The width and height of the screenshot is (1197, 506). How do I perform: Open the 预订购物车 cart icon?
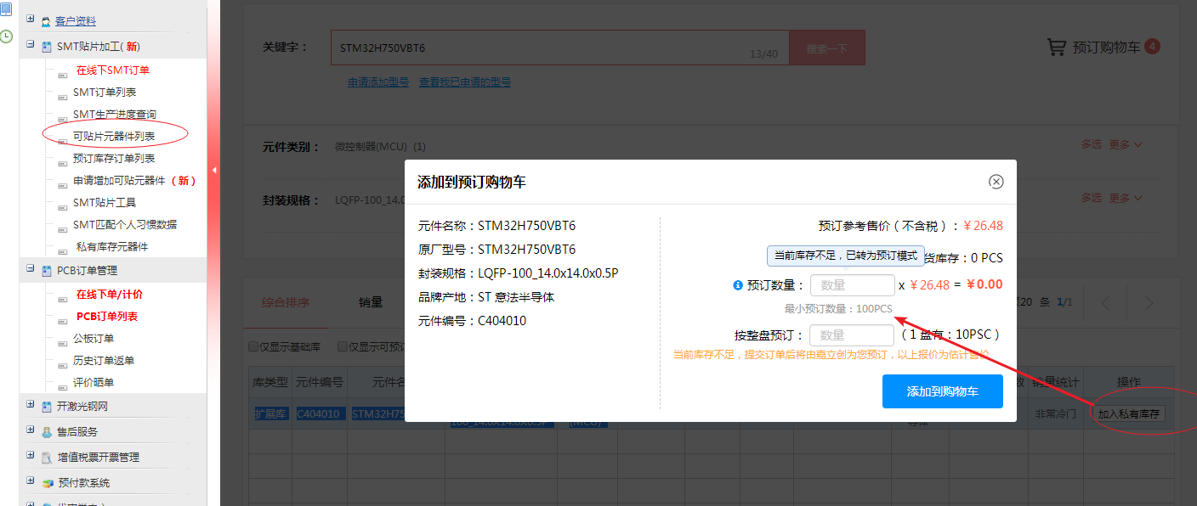[1056, 48]
